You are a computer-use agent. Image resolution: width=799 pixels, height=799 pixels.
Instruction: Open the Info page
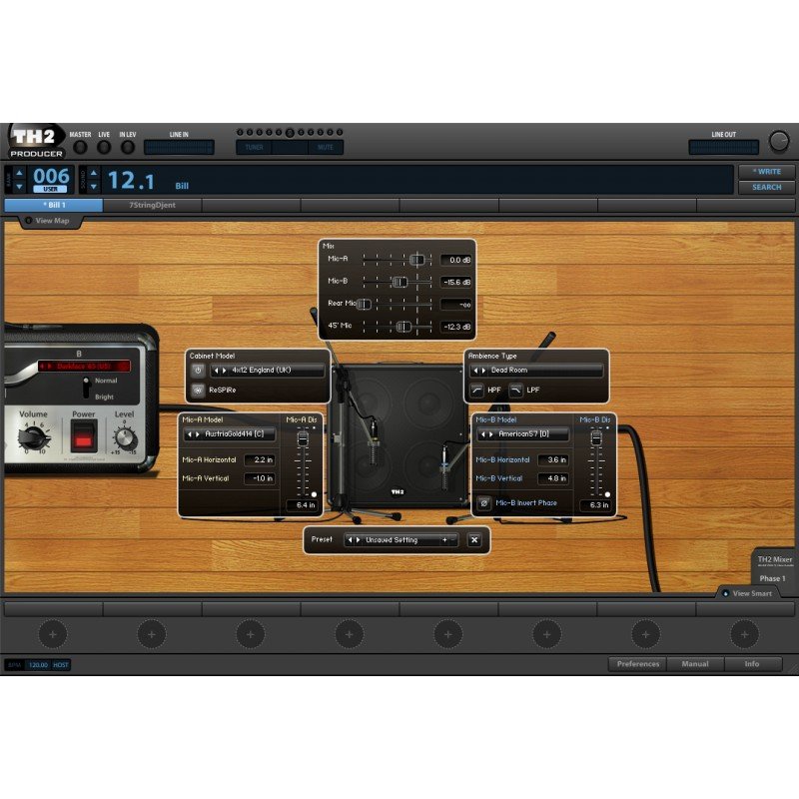coord(752,664)
